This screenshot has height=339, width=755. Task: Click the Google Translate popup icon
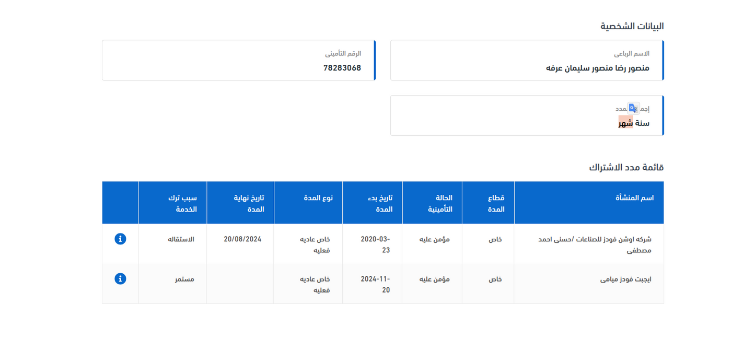[633, 108]
